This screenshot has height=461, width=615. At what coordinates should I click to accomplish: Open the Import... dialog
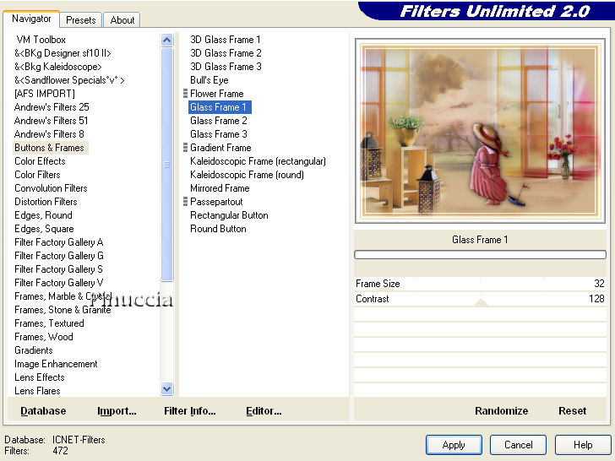tap(117, 411)
